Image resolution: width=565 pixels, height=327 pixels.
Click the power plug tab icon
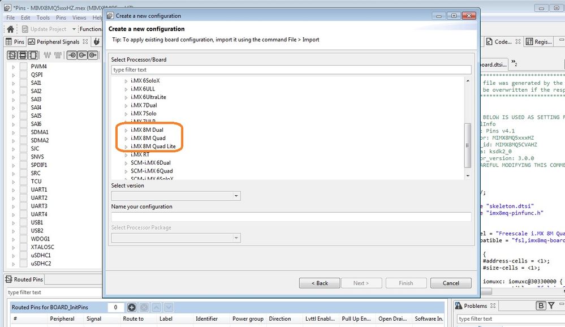97,42
